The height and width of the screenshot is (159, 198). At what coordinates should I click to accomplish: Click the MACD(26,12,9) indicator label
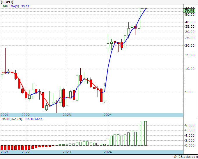coord(12,119)
